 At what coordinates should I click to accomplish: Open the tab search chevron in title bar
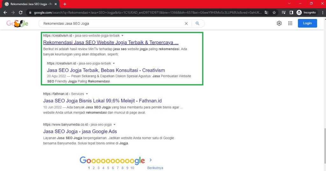[x=289, y=3]
